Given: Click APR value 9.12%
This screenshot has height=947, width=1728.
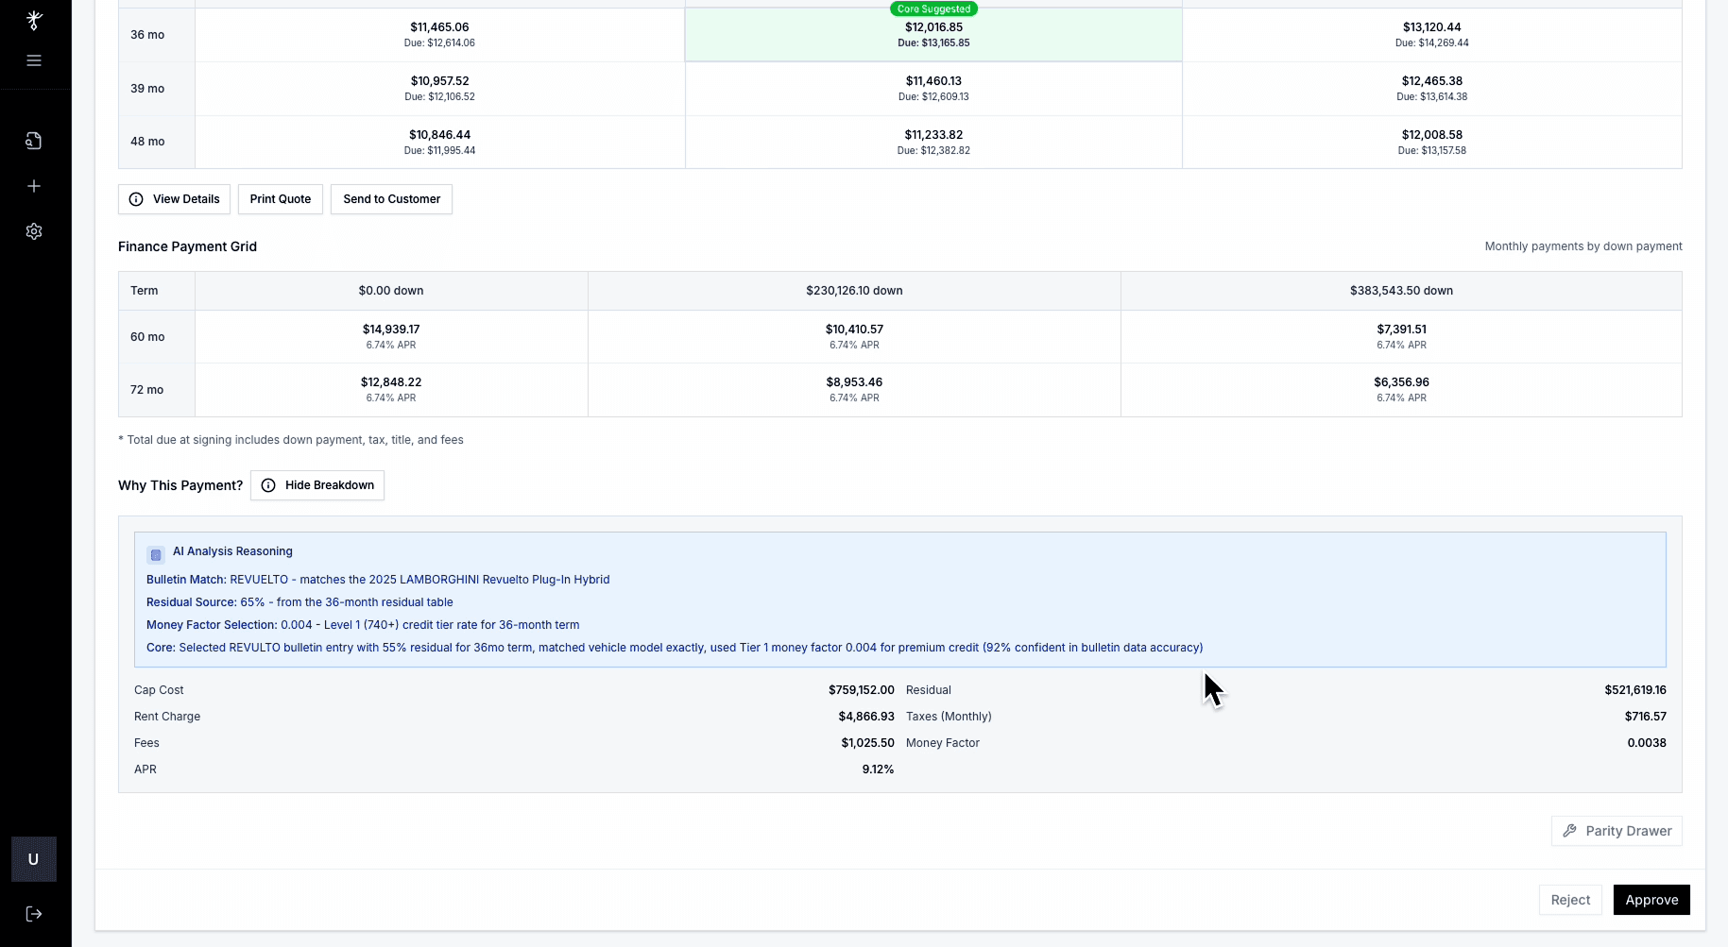Looking at the screenshot, I should click(878, 769).
